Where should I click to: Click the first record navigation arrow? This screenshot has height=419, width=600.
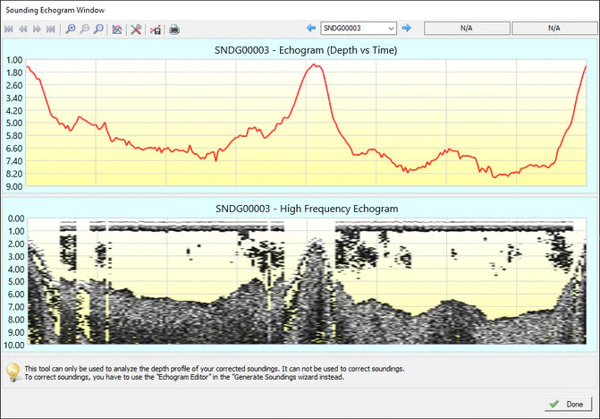click(9, 29)
